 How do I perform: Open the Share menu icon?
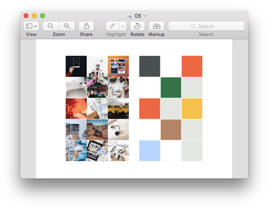86,26
